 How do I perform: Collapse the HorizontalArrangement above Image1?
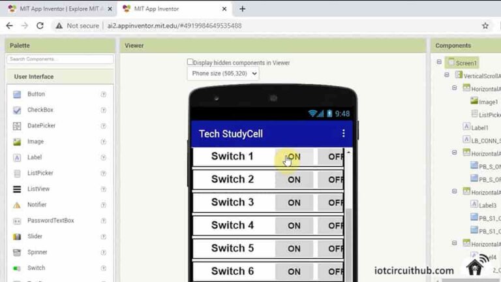(x=454, y=87)
